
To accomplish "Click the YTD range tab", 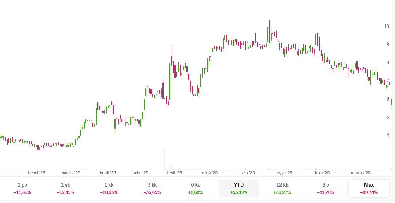I will point(239,188).
